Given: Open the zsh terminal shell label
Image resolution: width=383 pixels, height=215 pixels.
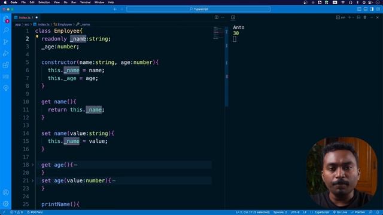Looking at the screenshot, I should click(341, 17).
